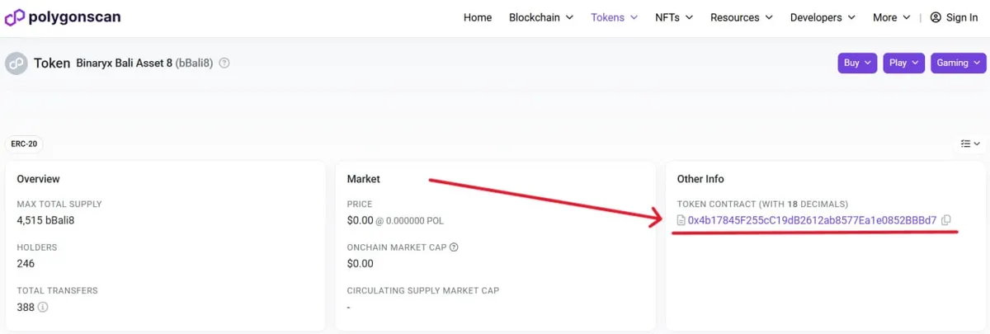Open the NFTs menu
The width and height of the screenshot is (990, 334).
[673, 17]
